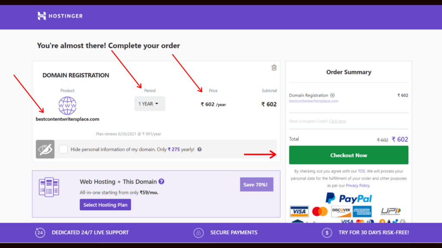Click the crossed-eye privacy protection icon
This screenshot has width=442, height=248.
(x=45, y=149)
